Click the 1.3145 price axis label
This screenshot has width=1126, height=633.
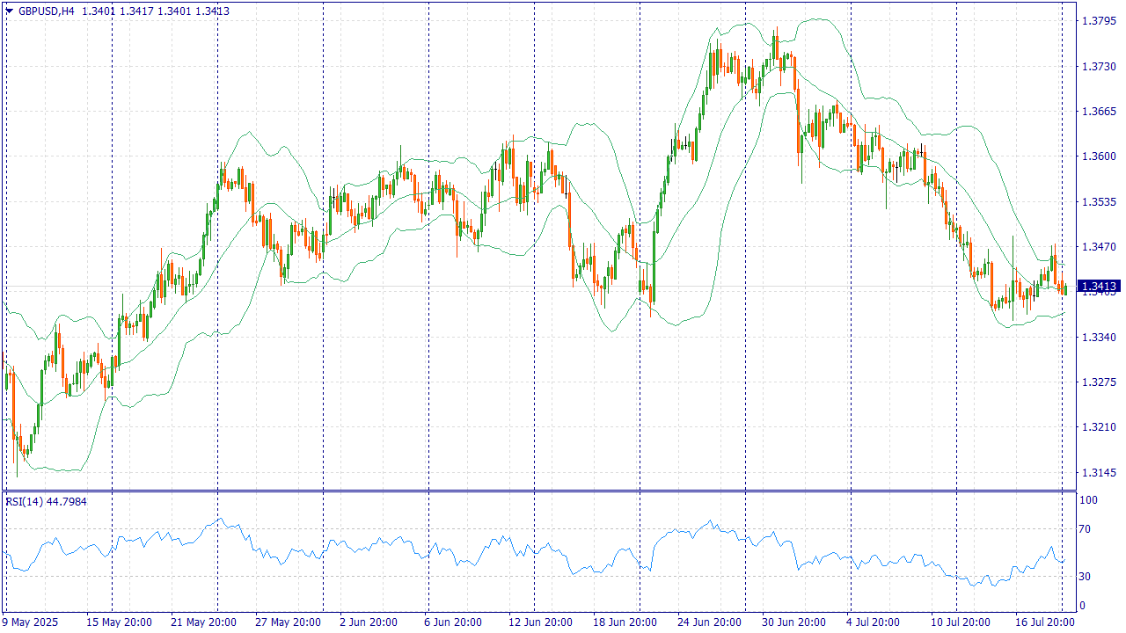coord(1099,473)
